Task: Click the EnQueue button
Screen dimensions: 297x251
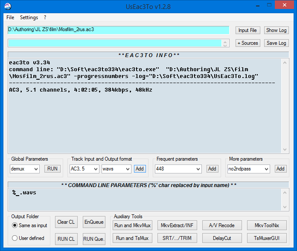Action: [94, 222]
